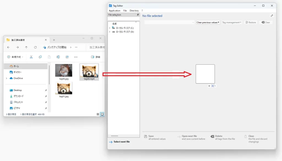Open the Application menu
Screen dimensions: 282x161
115,10
